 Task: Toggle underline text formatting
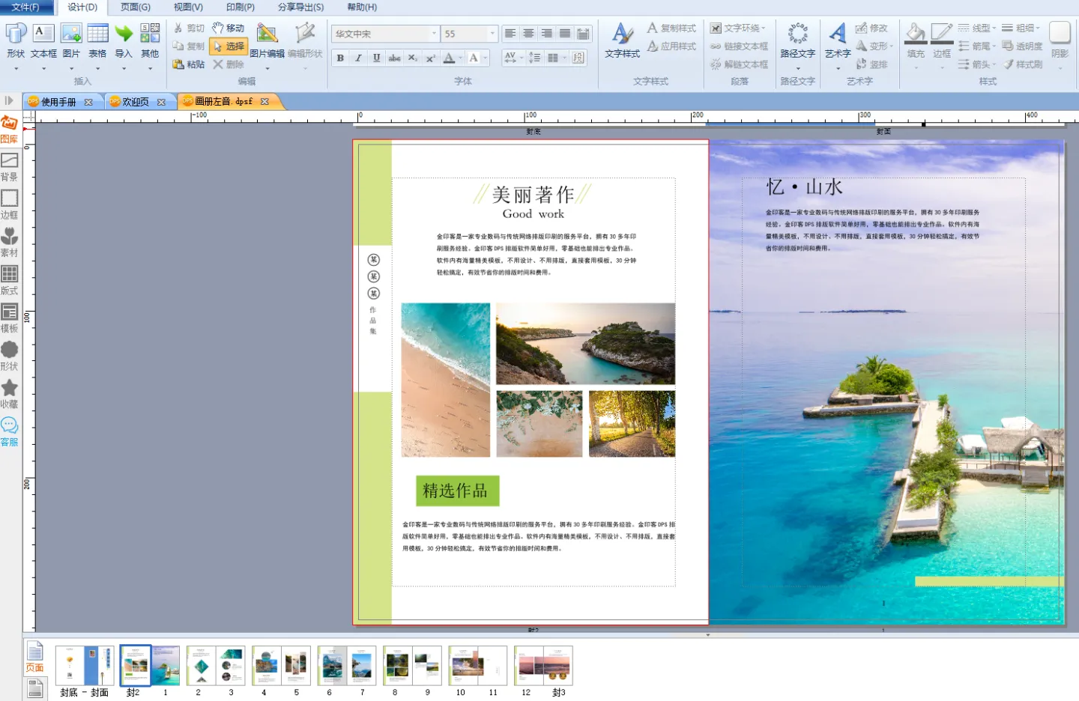[x=376, y=58]
